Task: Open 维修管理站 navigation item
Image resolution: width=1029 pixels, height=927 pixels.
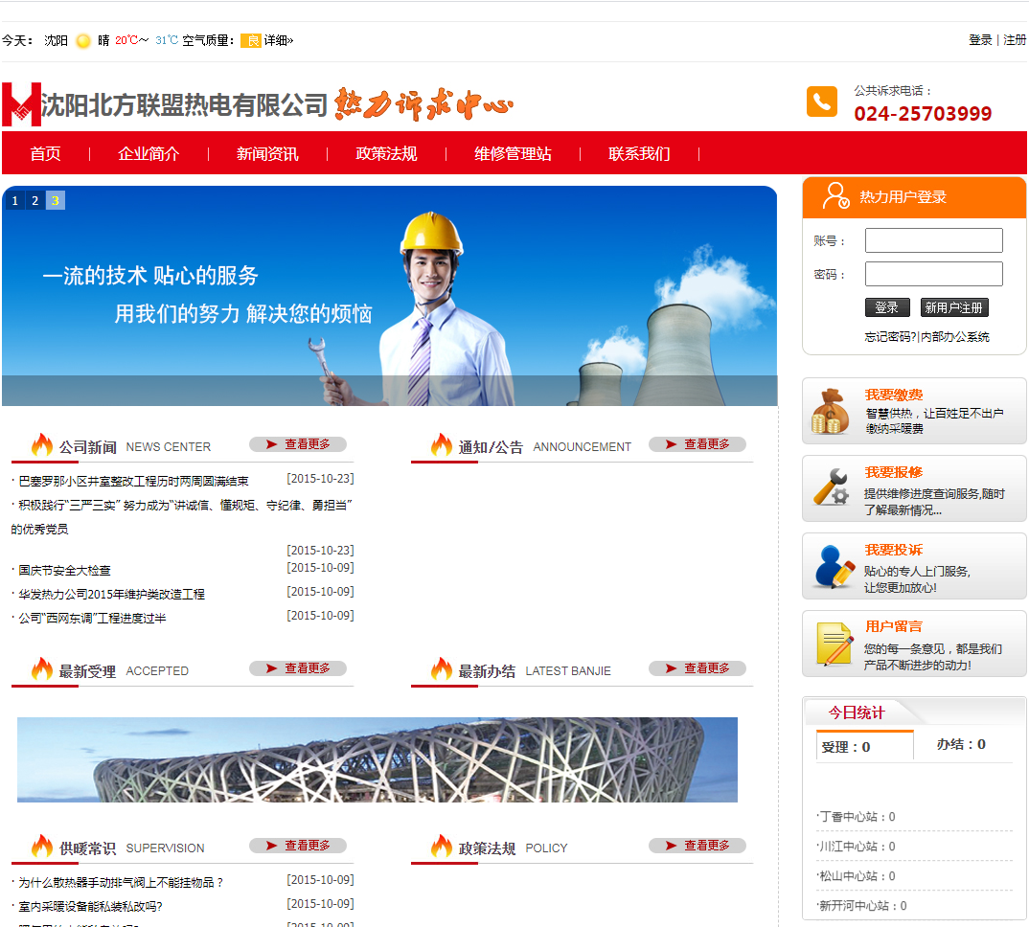Action: pyautogui.click(x=513, y=153)
